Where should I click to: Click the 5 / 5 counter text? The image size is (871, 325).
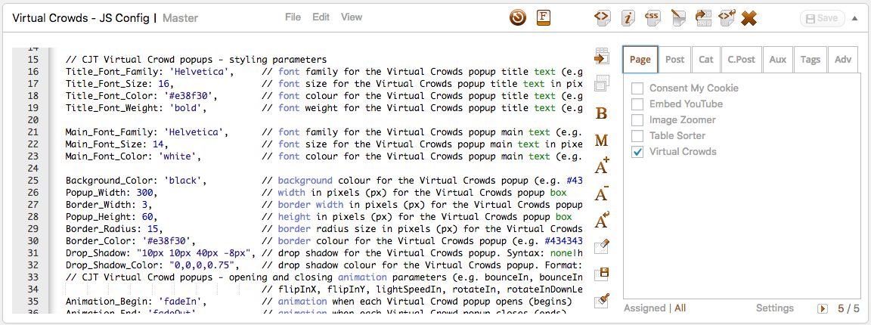point(848,308)
